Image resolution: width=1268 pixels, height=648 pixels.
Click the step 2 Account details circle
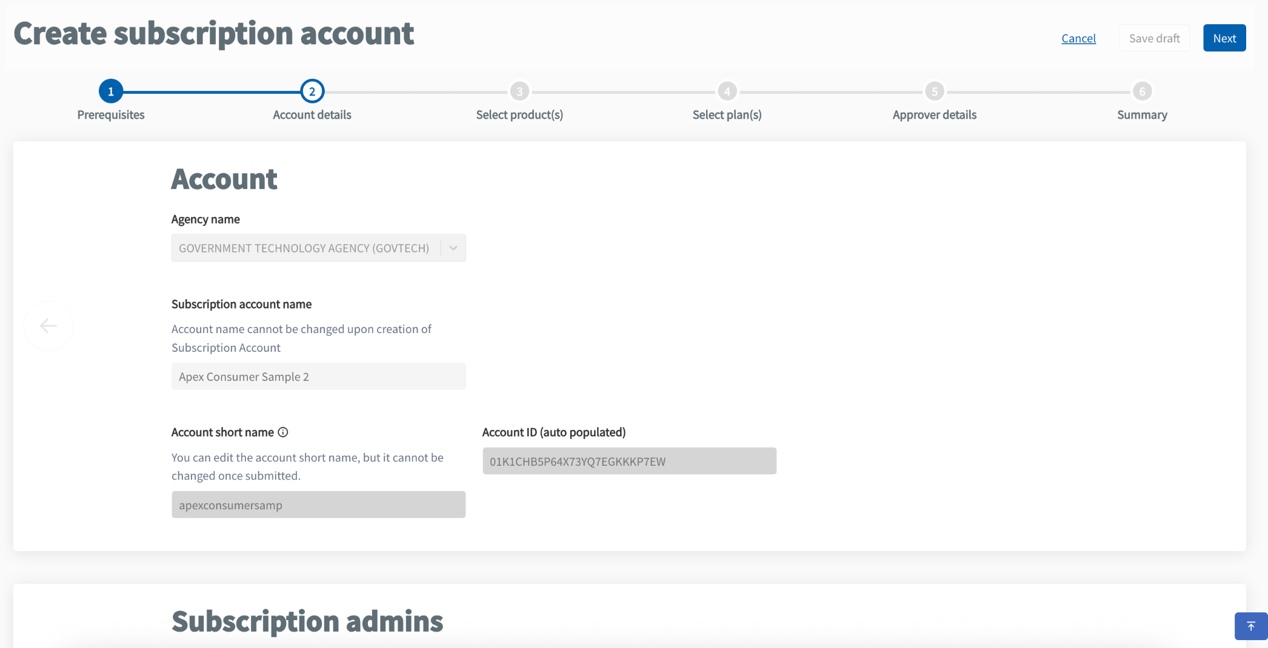pyautogui.click(x=312, y=92)
